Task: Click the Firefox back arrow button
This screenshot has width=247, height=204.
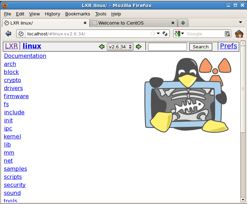Action: coord(8,34)
